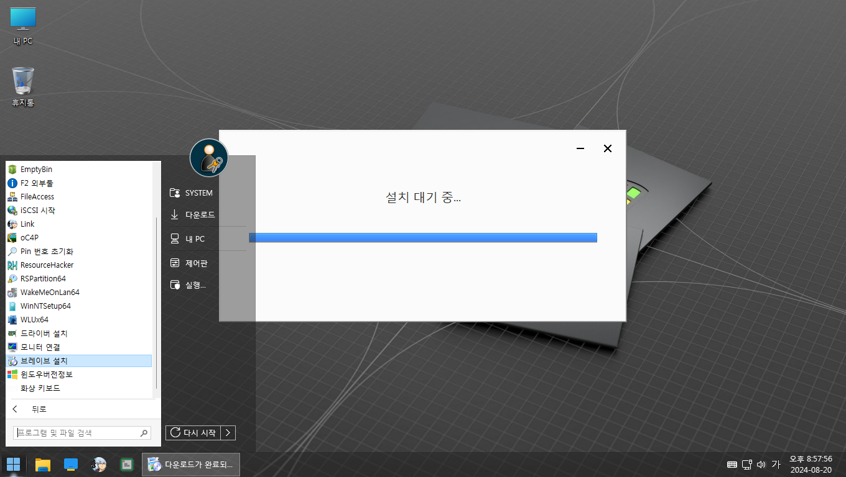Open WLUx64 program entry
The height and width of the screenshot is (477, 846).
(x=79, y=319)
